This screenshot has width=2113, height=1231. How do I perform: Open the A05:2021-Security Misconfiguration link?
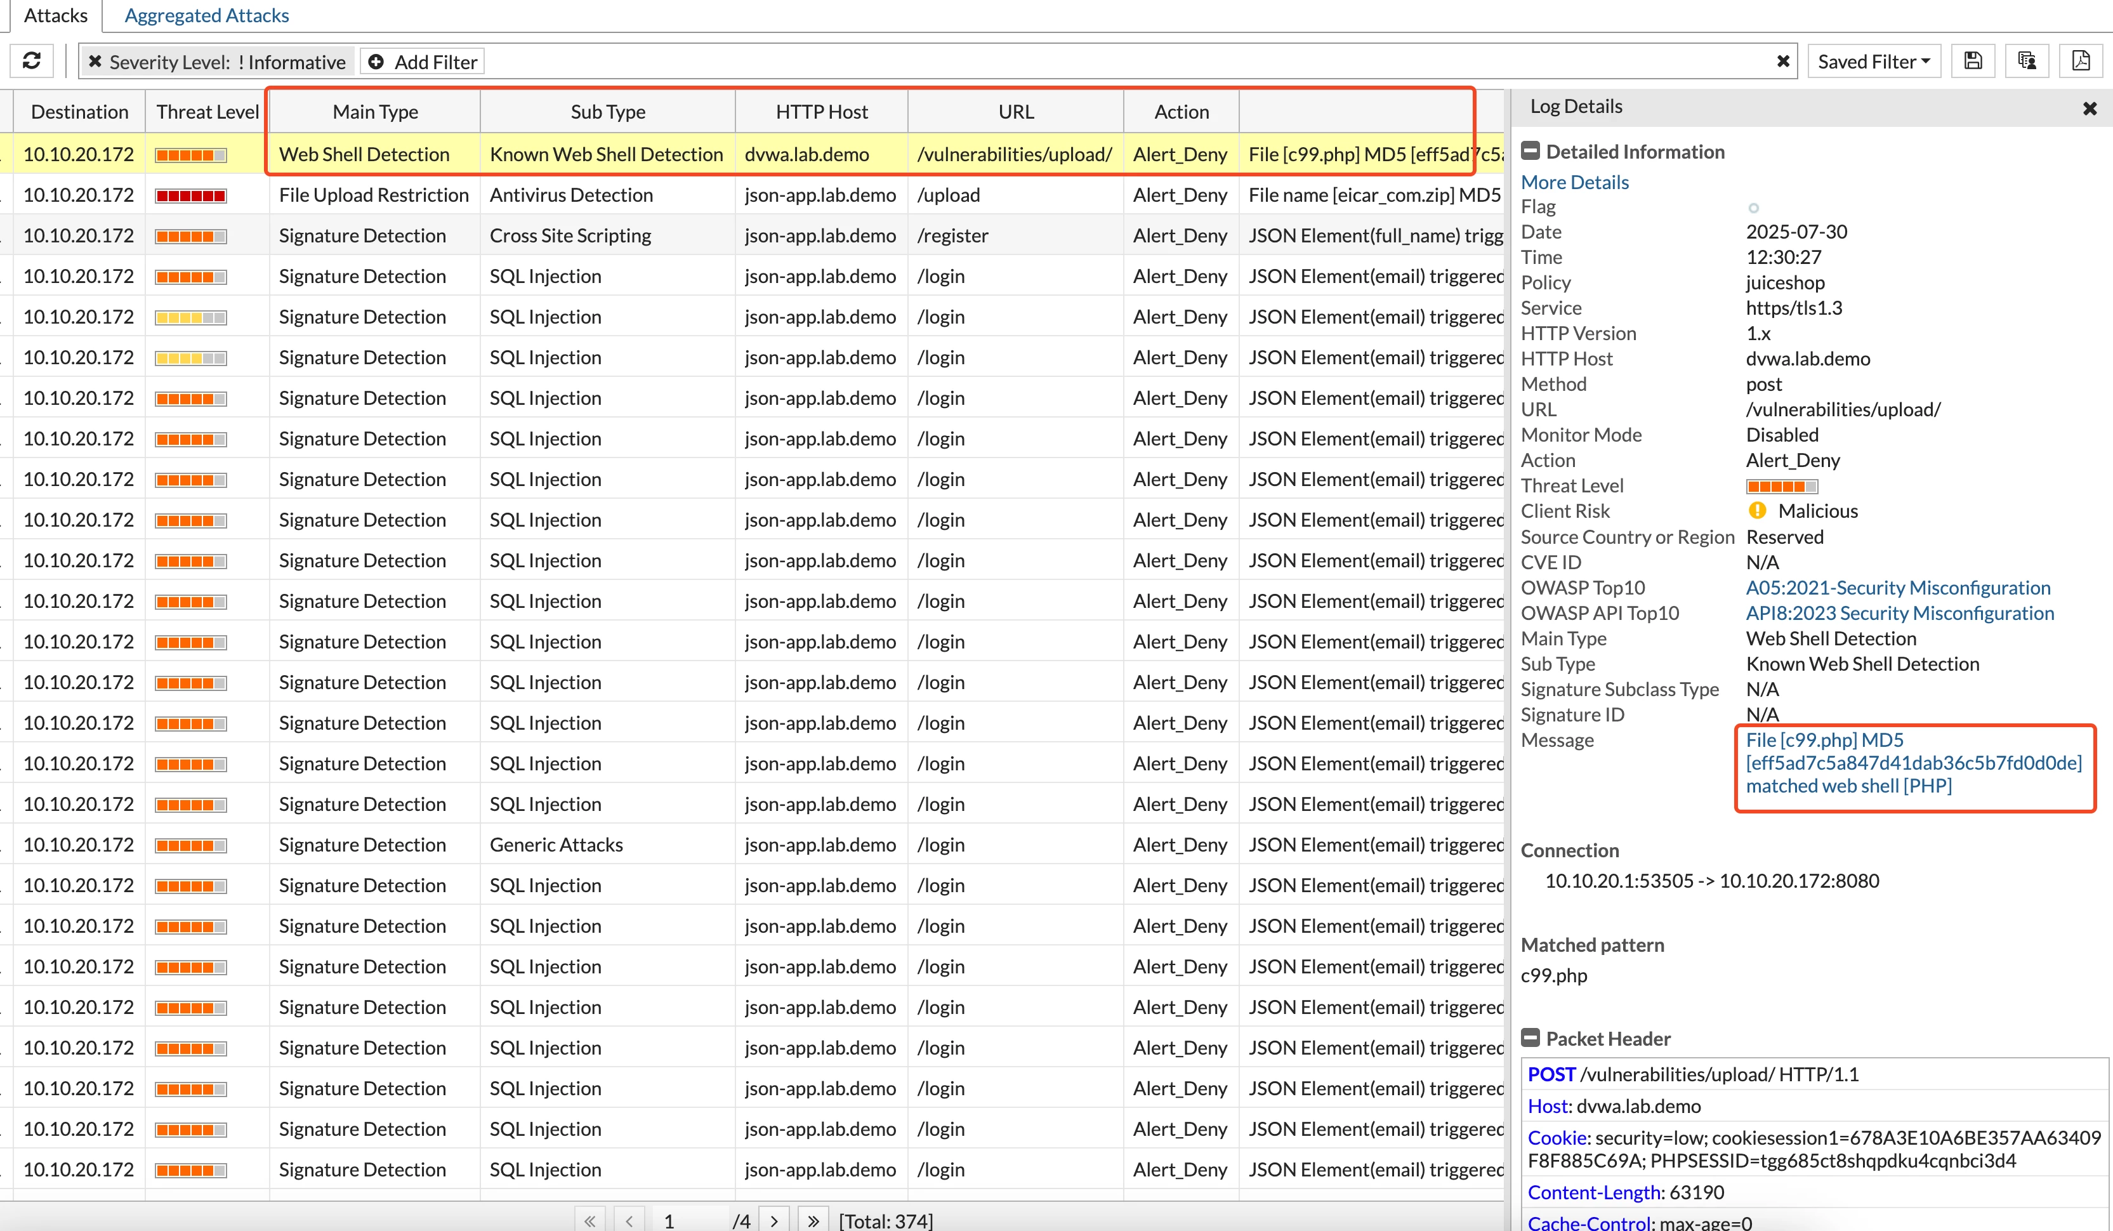(1897, 588)
